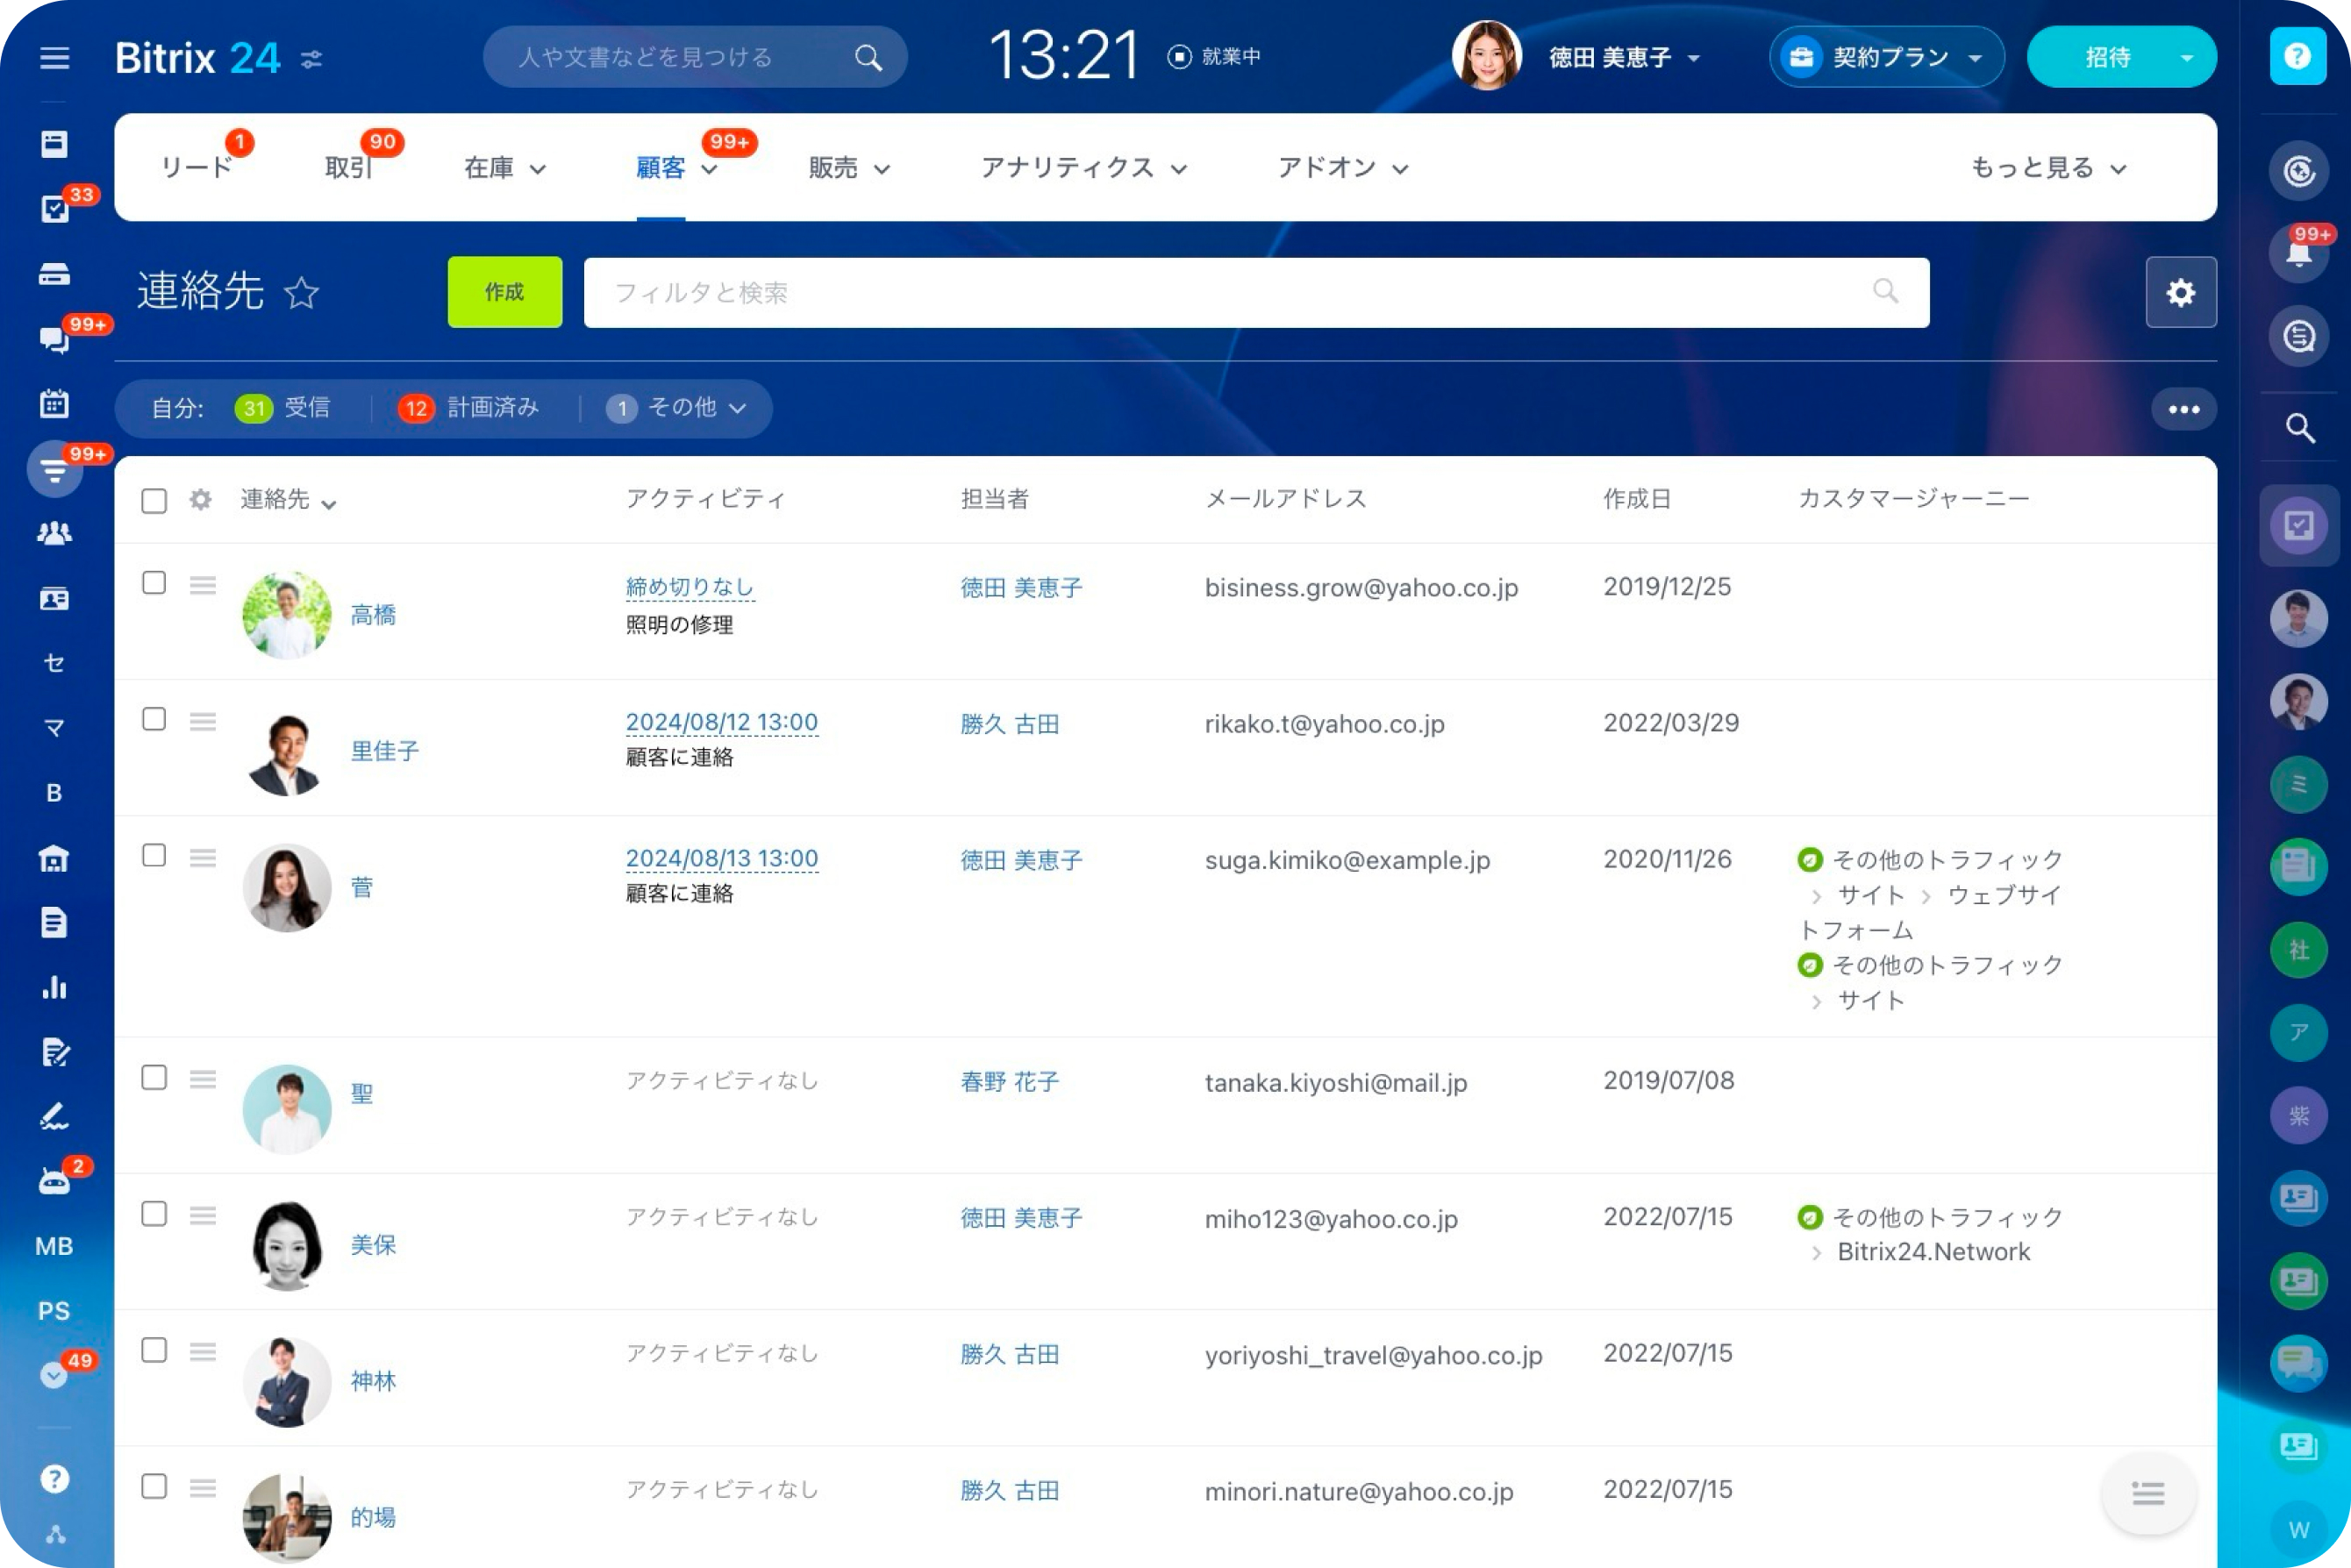The width and height of the screenshot is (2351, 1568).
Task: Open notifications bell icon
Action: [x=2298, y=252]
